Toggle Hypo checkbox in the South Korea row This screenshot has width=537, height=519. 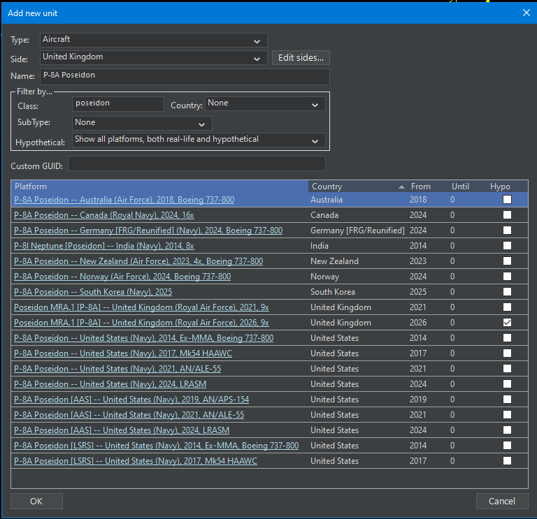point(507,291)
